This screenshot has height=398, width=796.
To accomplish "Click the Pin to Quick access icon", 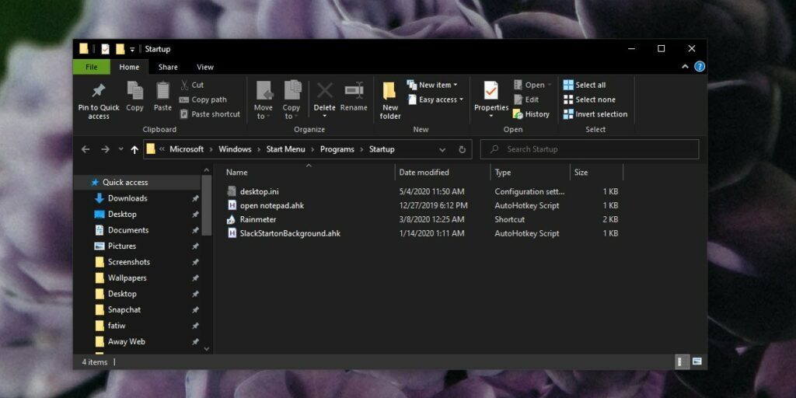I will coord(99,92).
